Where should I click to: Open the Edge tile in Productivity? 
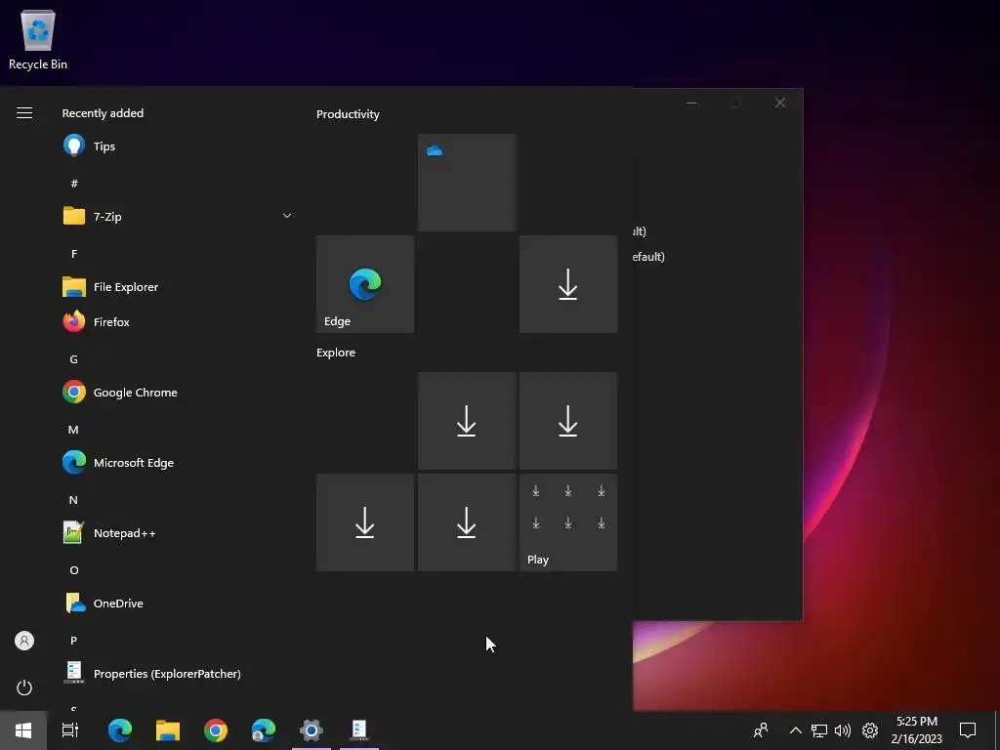[x=365, y=284]
